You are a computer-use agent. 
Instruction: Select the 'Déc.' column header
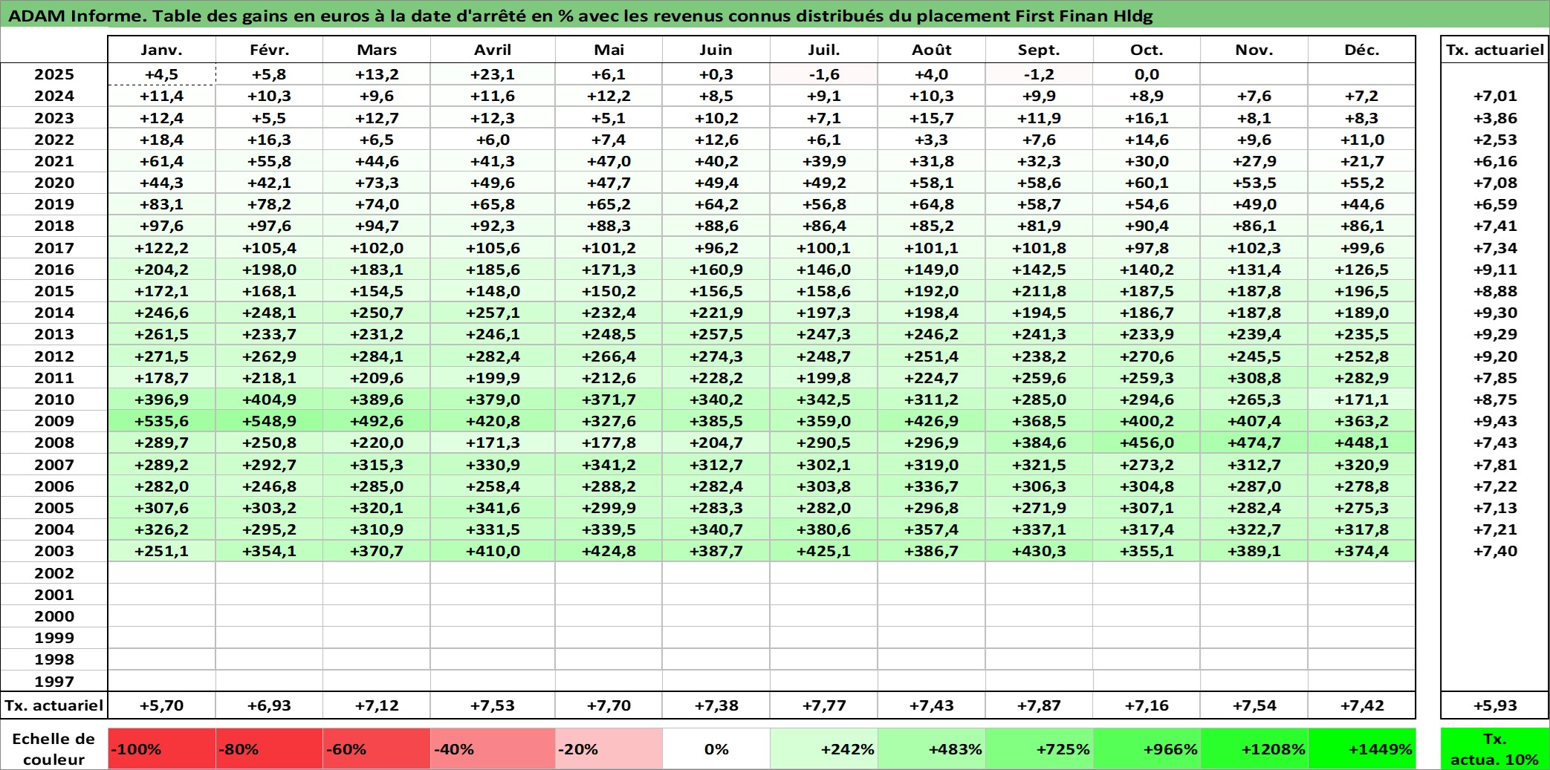[1361, 50]
